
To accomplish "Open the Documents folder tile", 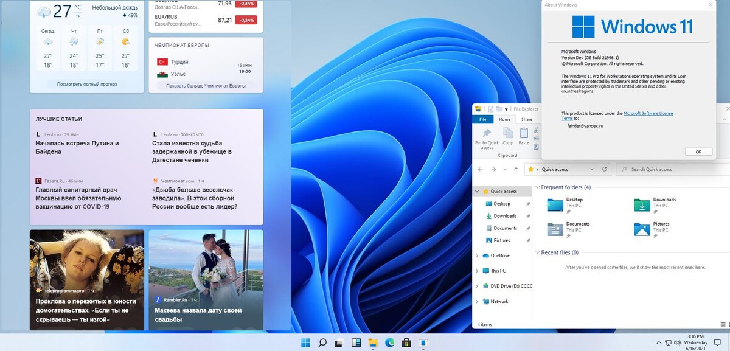I will [x=568, y=229].
